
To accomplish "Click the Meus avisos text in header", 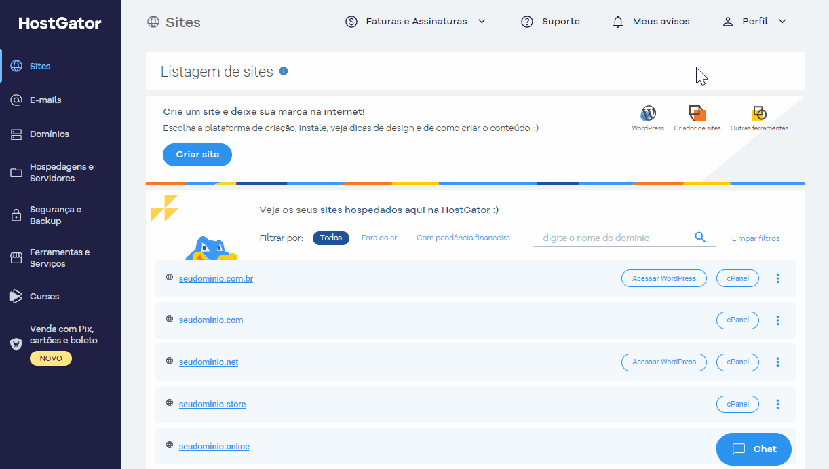I will pos(661,22).
